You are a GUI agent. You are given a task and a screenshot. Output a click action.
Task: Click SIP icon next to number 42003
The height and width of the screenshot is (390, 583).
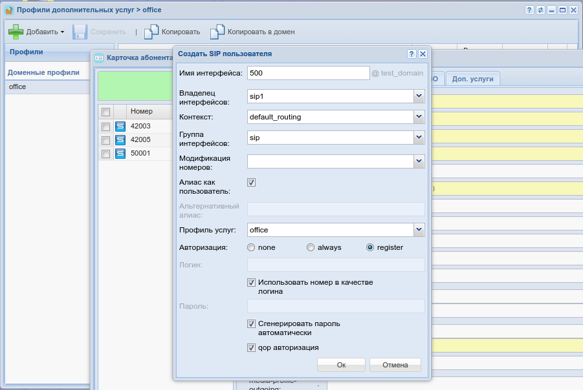tap(120, 127)
